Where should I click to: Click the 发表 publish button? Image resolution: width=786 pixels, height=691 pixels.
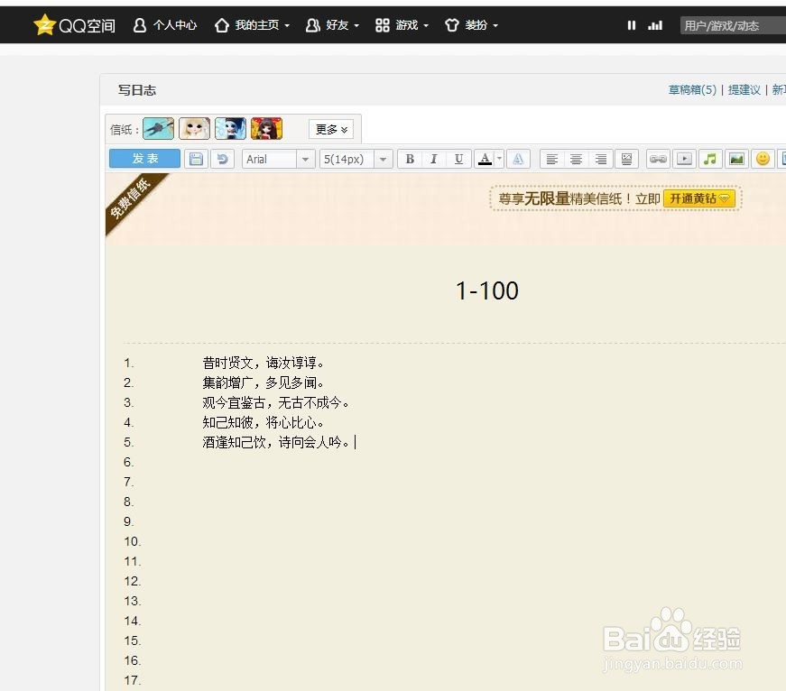coord(145,159)
